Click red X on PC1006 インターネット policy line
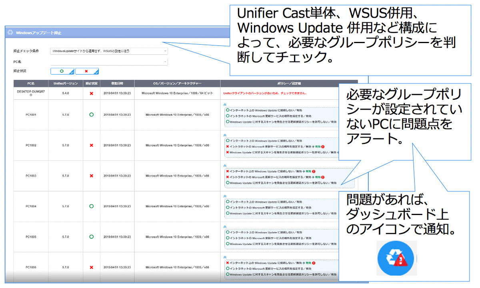Screen dimensions: 480x288 coord(228,263)
